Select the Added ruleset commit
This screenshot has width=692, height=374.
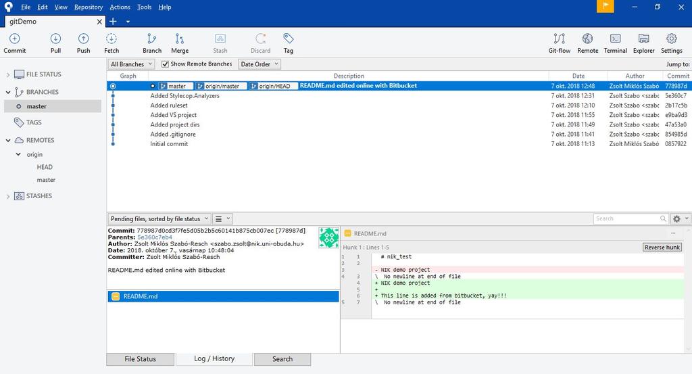point(399,105)
